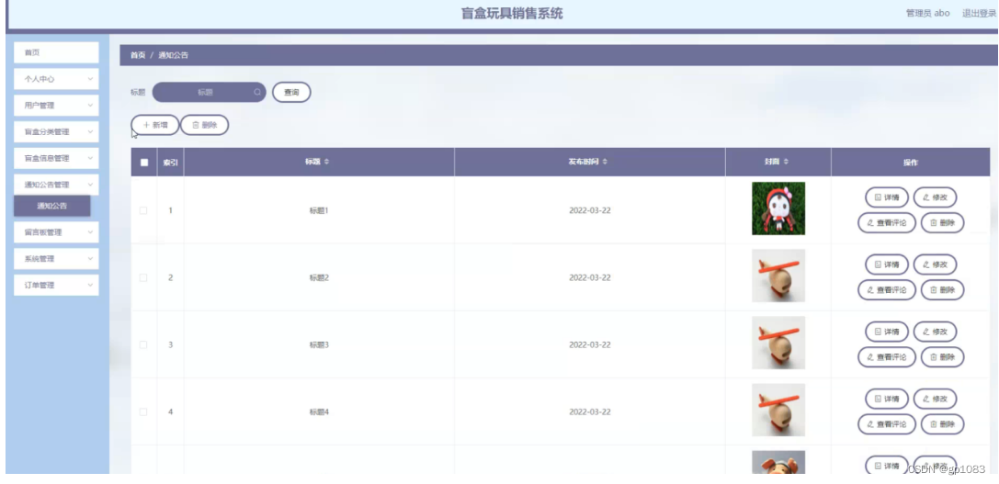Expand 盲盒分类管理 sidebar menu

(x=56, y=132)
